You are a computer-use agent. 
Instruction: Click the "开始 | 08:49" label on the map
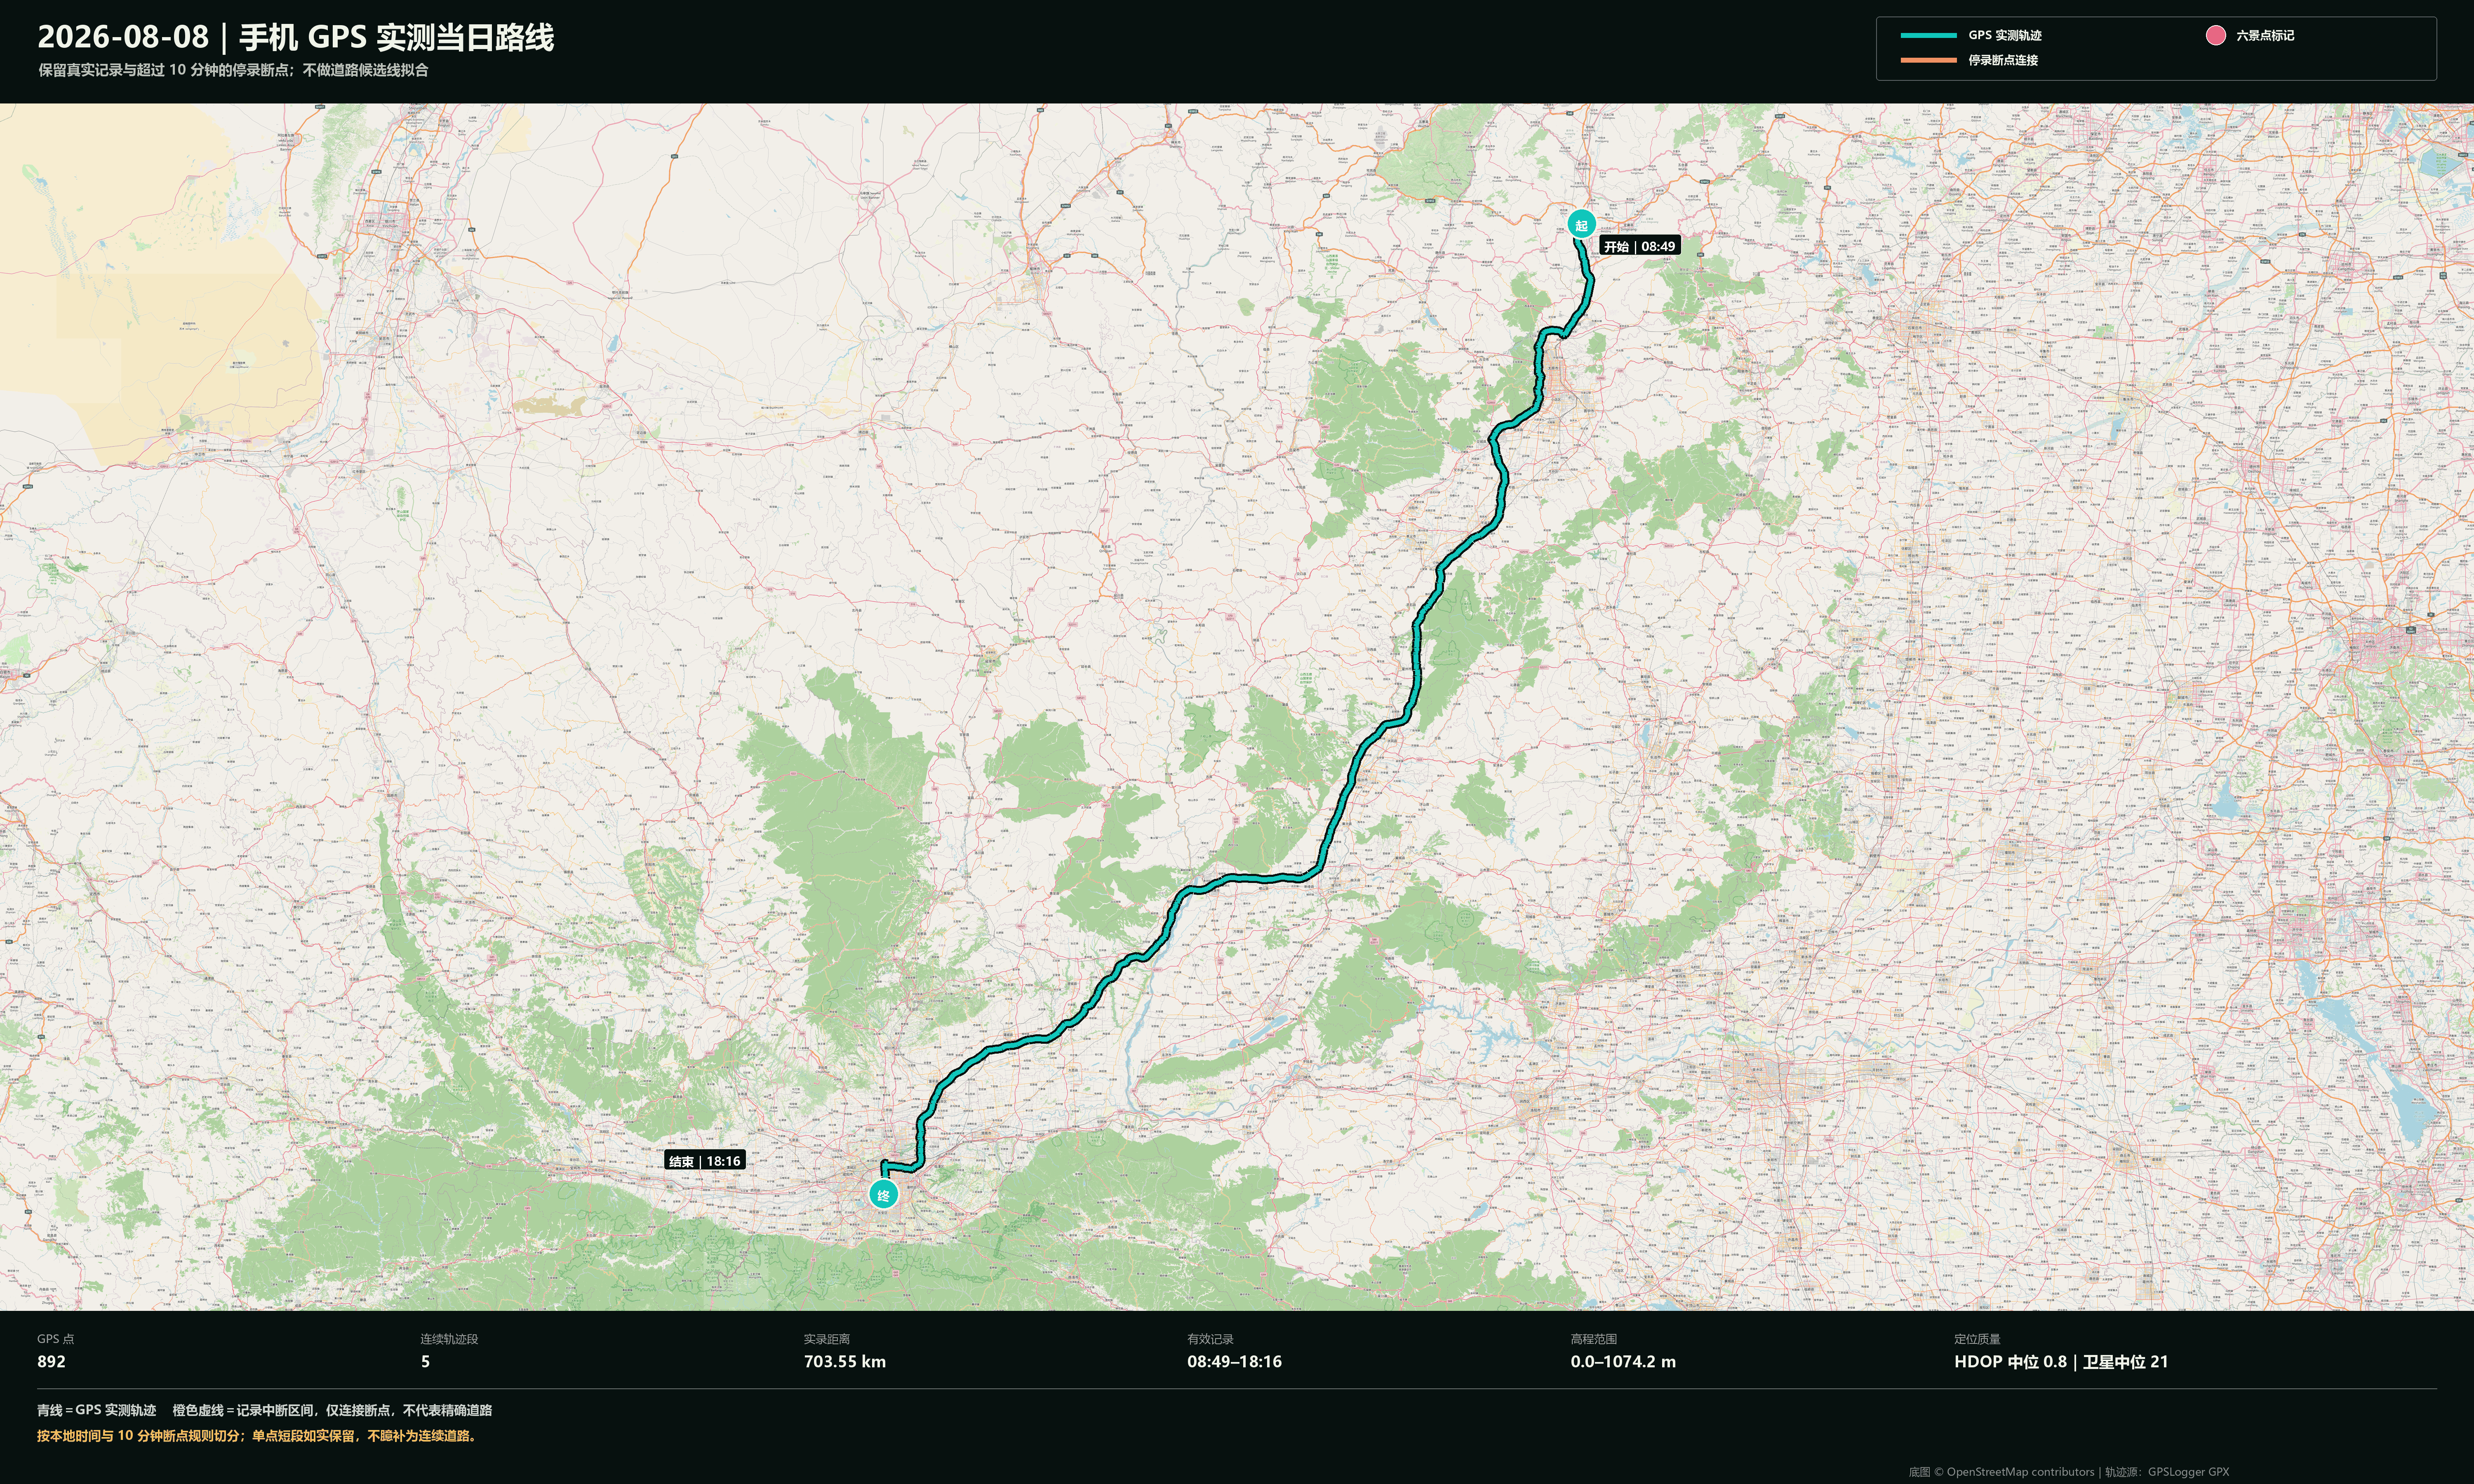point(1639,246)
